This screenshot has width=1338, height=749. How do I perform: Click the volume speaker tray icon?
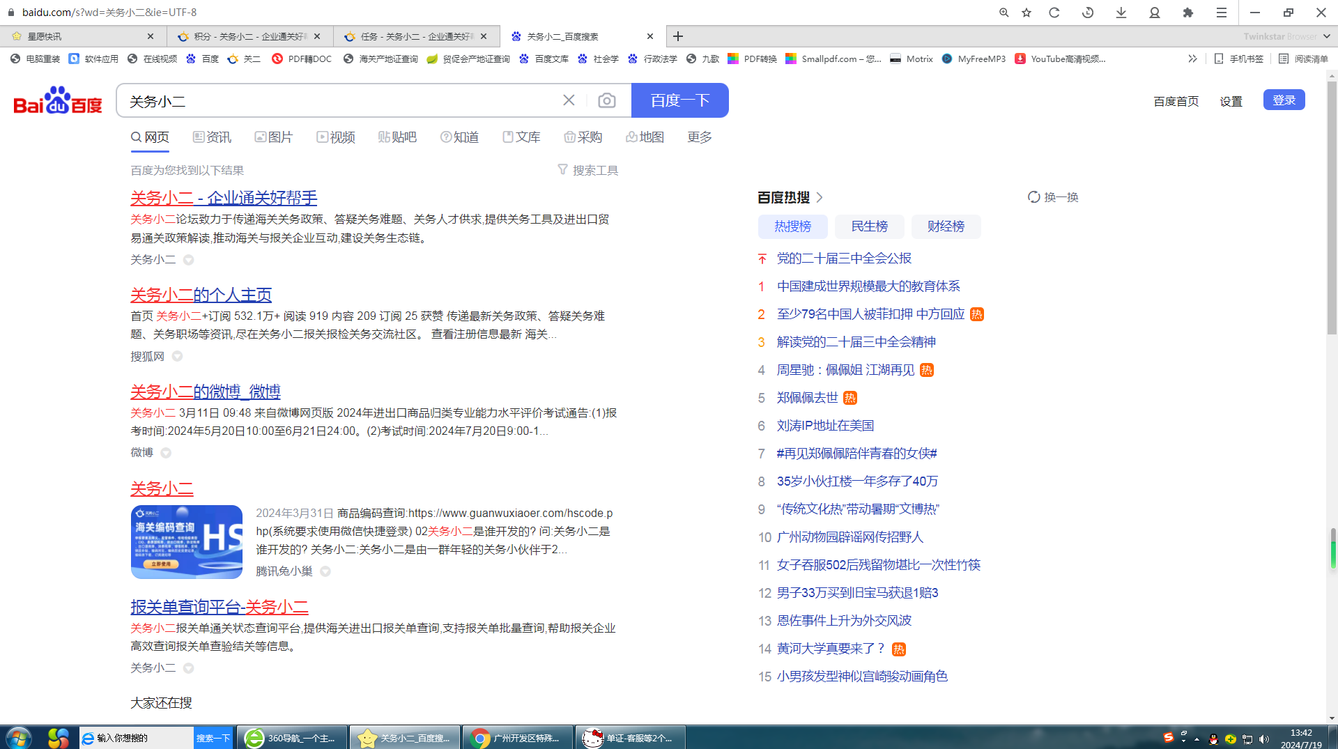[x=1264, y=739]
